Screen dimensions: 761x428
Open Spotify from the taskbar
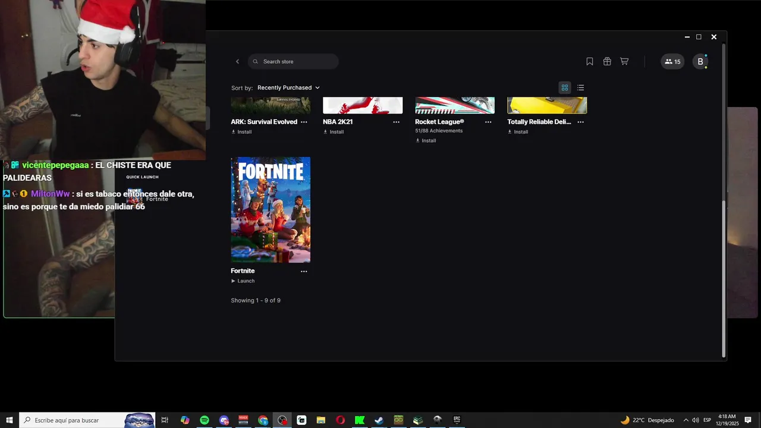205,420
